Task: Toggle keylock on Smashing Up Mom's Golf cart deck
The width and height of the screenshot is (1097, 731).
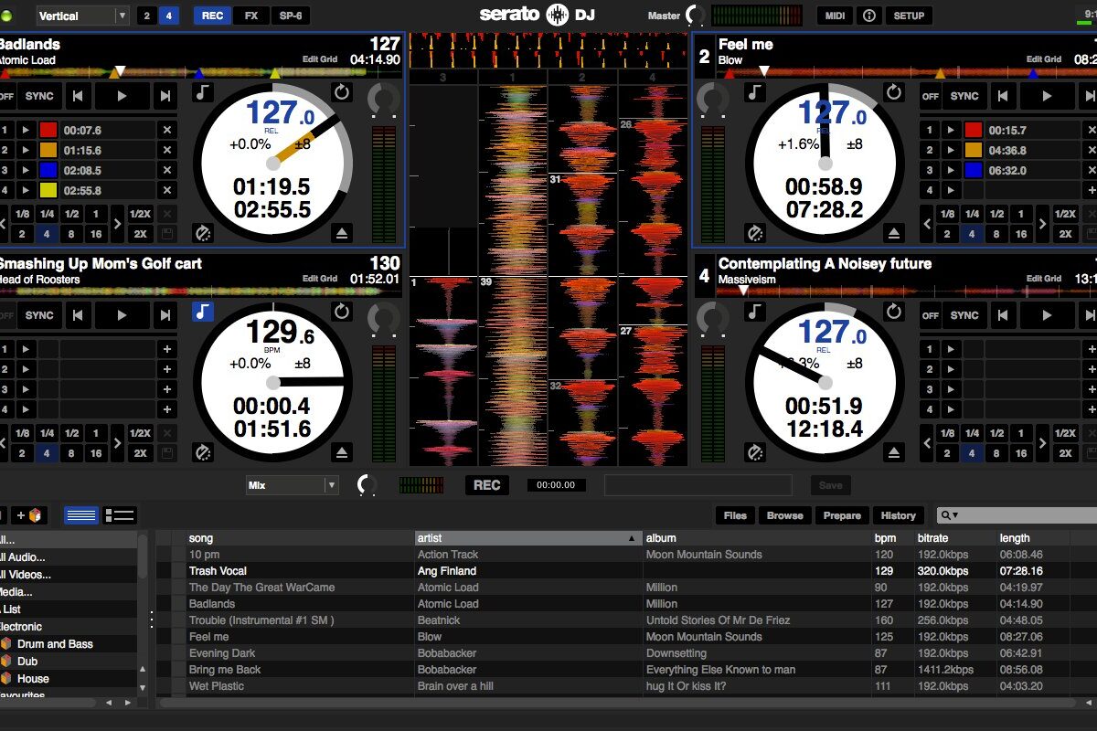Action: click(x=202, y=313)
